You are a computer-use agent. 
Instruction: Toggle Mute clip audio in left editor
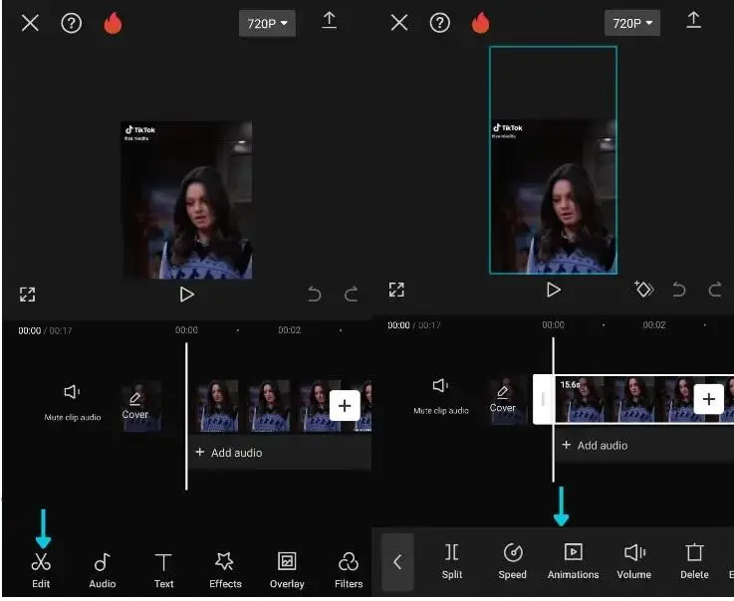[73, 400]
